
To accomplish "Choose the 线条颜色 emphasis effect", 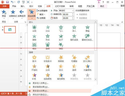I will pos(48,76).
